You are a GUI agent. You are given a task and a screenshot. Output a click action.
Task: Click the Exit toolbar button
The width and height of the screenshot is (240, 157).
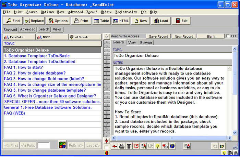(x=181, y=21)
